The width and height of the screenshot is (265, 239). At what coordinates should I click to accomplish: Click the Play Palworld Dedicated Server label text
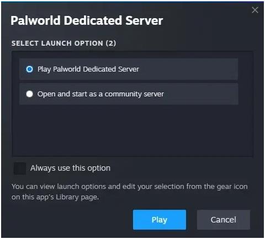tap(88, 69)
